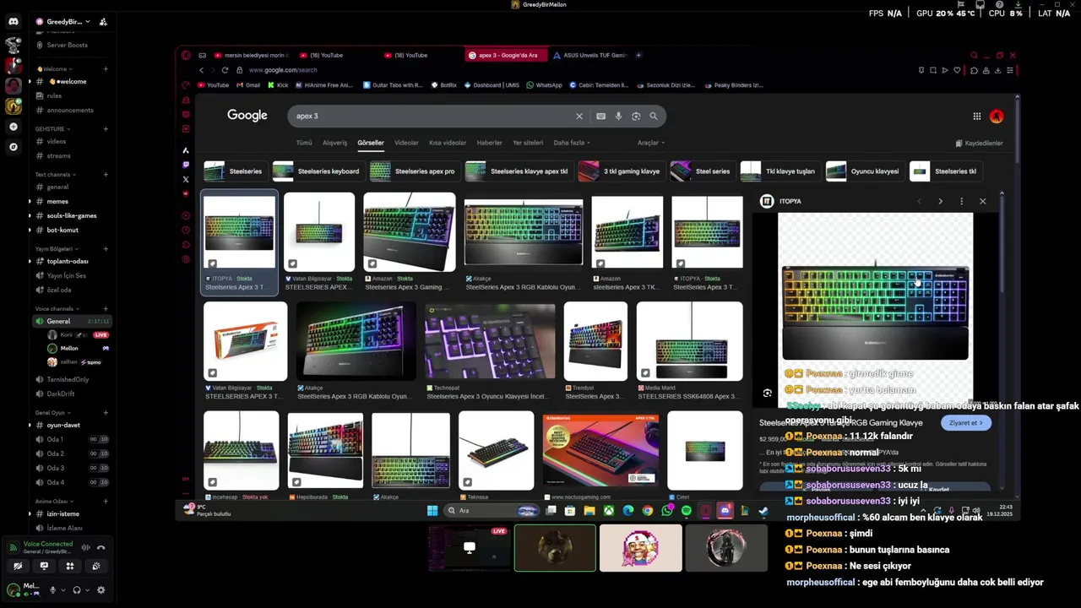Clear the Google search box with X
Viewport: 1081px width, 608px height.
coord(579,117)
